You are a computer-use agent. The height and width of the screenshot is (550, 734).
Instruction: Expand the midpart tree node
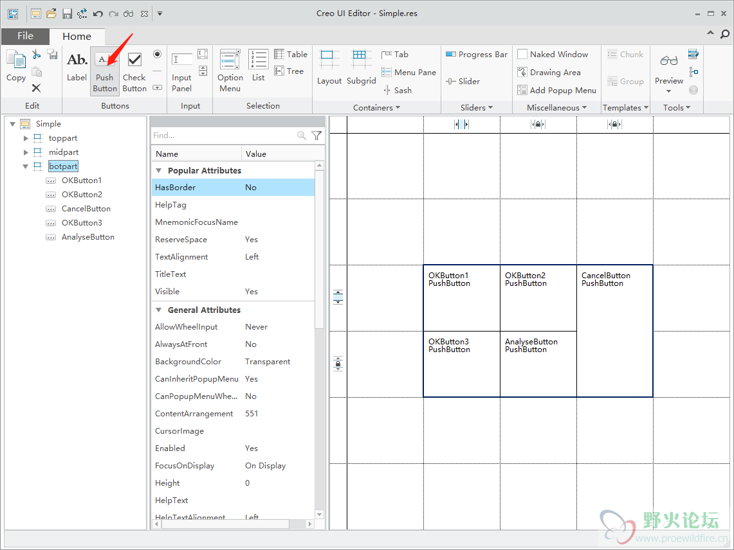tap(26, 152)
